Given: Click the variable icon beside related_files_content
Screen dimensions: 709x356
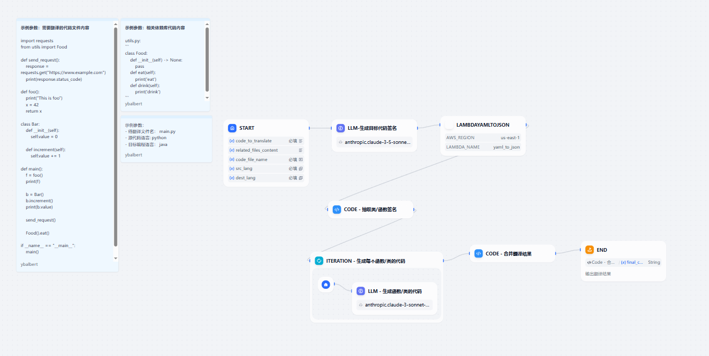Looking at the screenshot, I should click(232, 150).
